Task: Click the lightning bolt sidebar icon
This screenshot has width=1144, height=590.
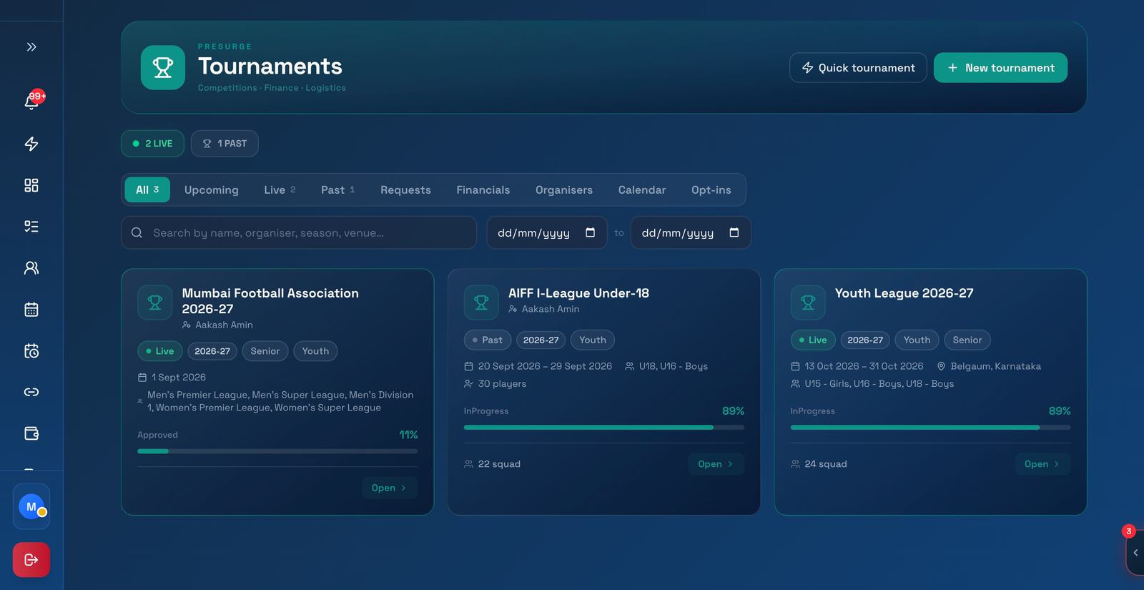Action: (x=31, y=144)
